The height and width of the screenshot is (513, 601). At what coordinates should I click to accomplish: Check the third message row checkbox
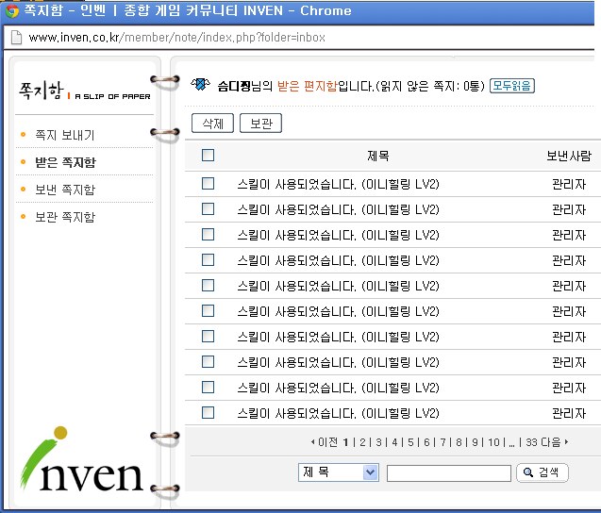pyautogui.click(x=208, y=235)
